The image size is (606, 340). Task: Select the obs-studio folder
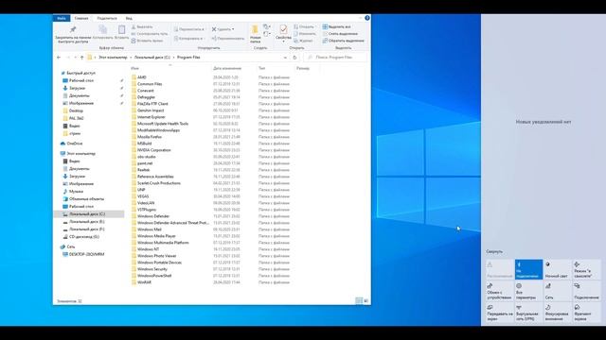click(147, 157)
